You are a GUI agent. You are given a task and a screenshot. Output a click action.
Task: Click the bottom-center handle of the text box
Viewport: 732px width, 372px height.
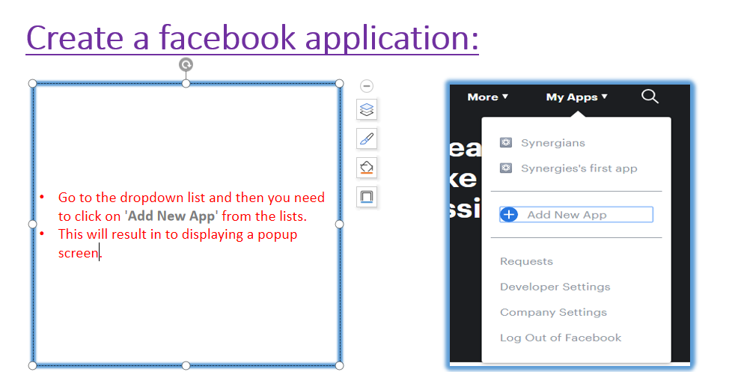[x=186, y=365]
